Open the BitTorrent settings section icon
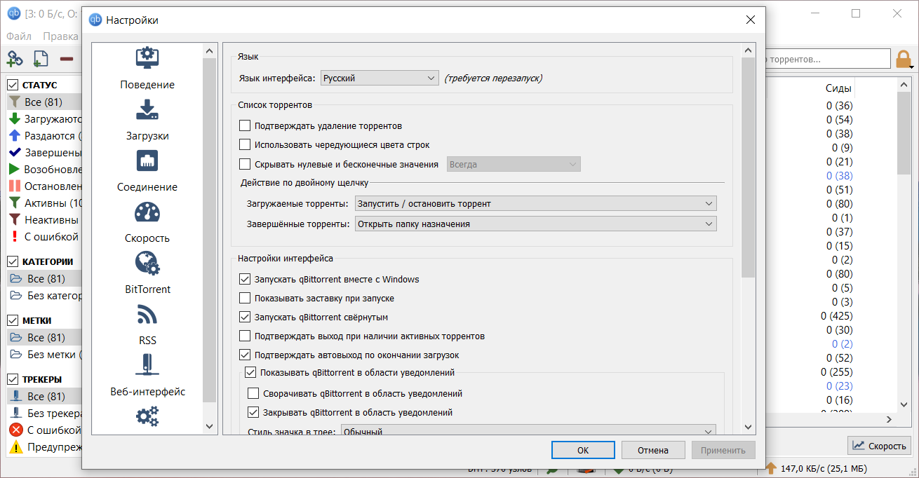 [x=147, y=264]
